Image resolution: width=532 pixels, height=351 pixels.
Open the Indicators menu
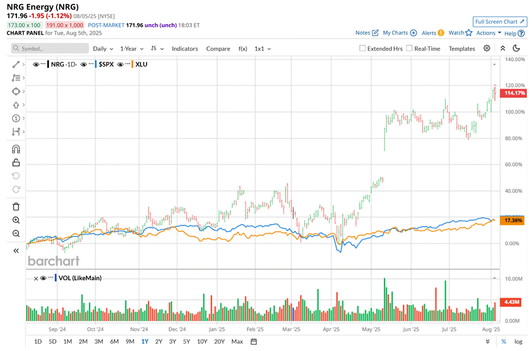pos(185,49)
